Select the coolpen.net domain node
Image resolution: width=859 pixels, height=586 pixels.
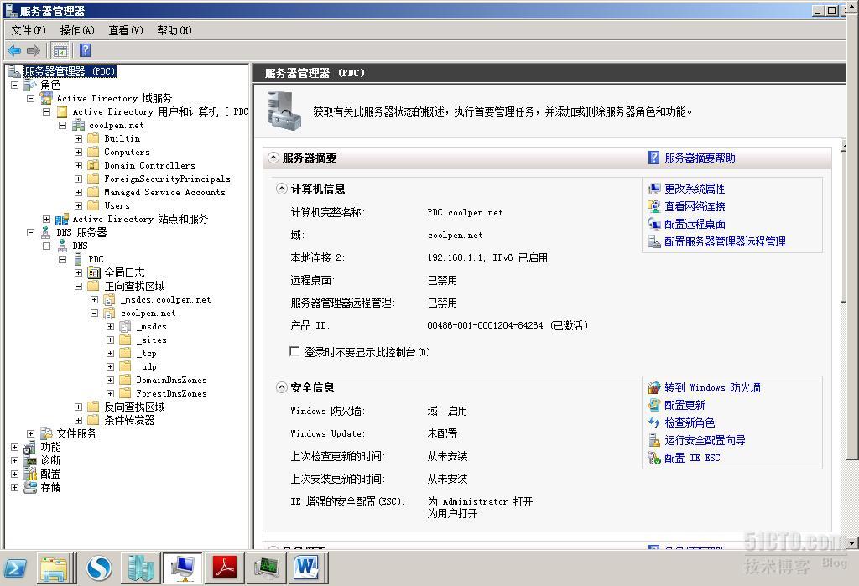point(116,126)
